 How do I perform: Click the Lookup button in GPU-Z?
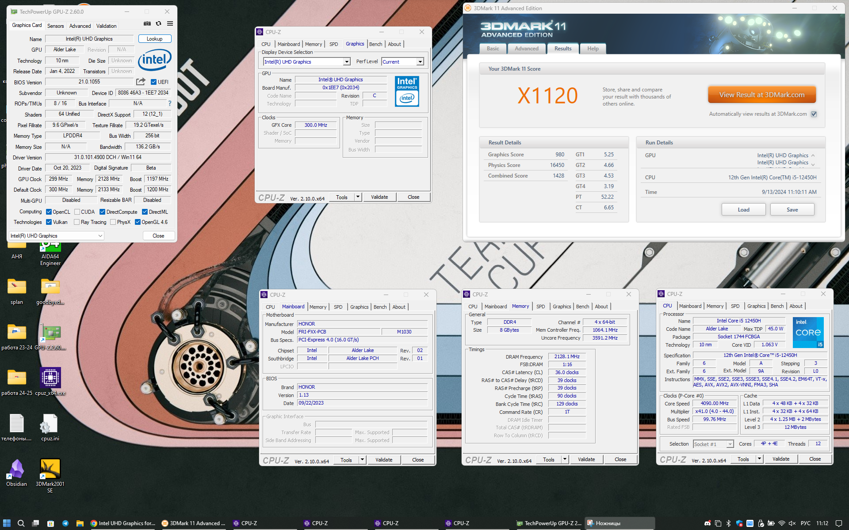click(155, 39)
